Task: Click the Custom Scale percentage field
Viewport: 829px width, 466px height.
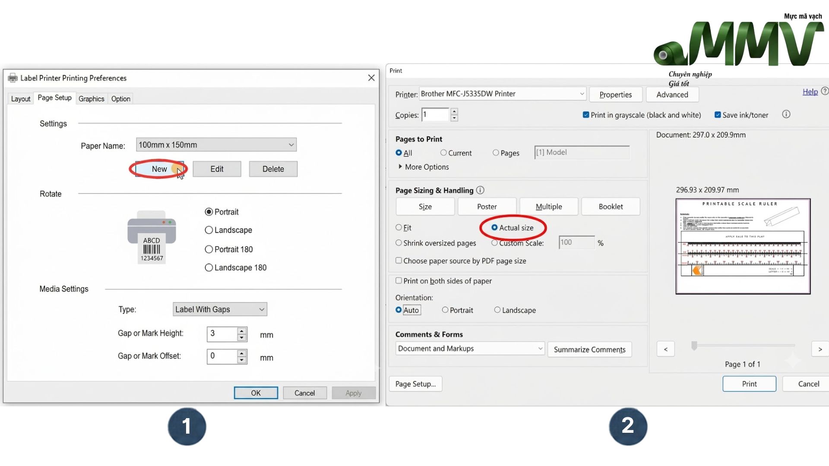Action: point(577,242)
